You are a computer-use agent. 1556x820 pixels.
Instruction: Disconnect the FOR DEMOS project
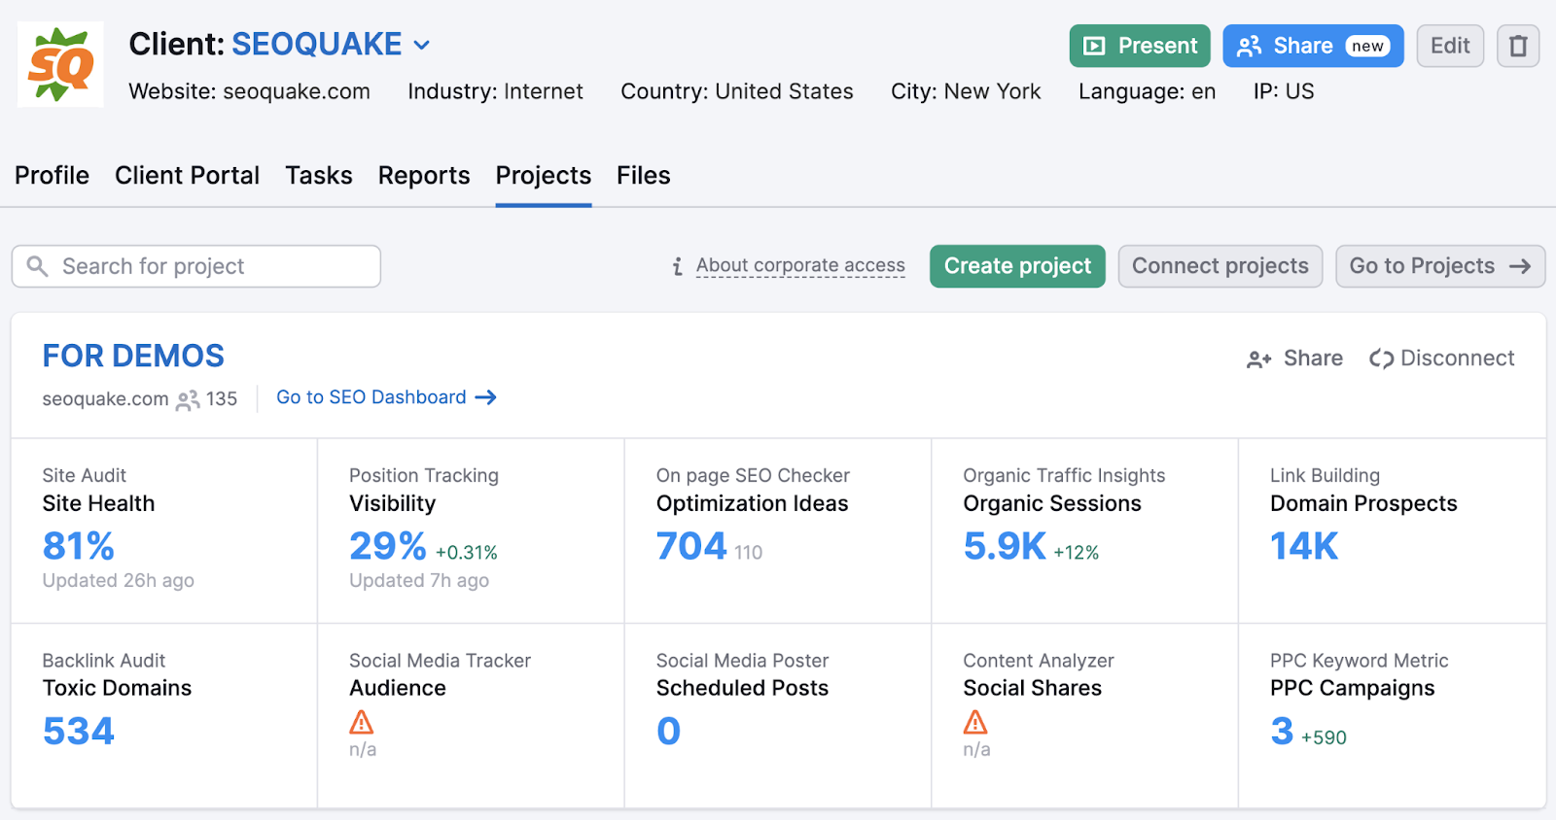click(x=1441, y=359)
